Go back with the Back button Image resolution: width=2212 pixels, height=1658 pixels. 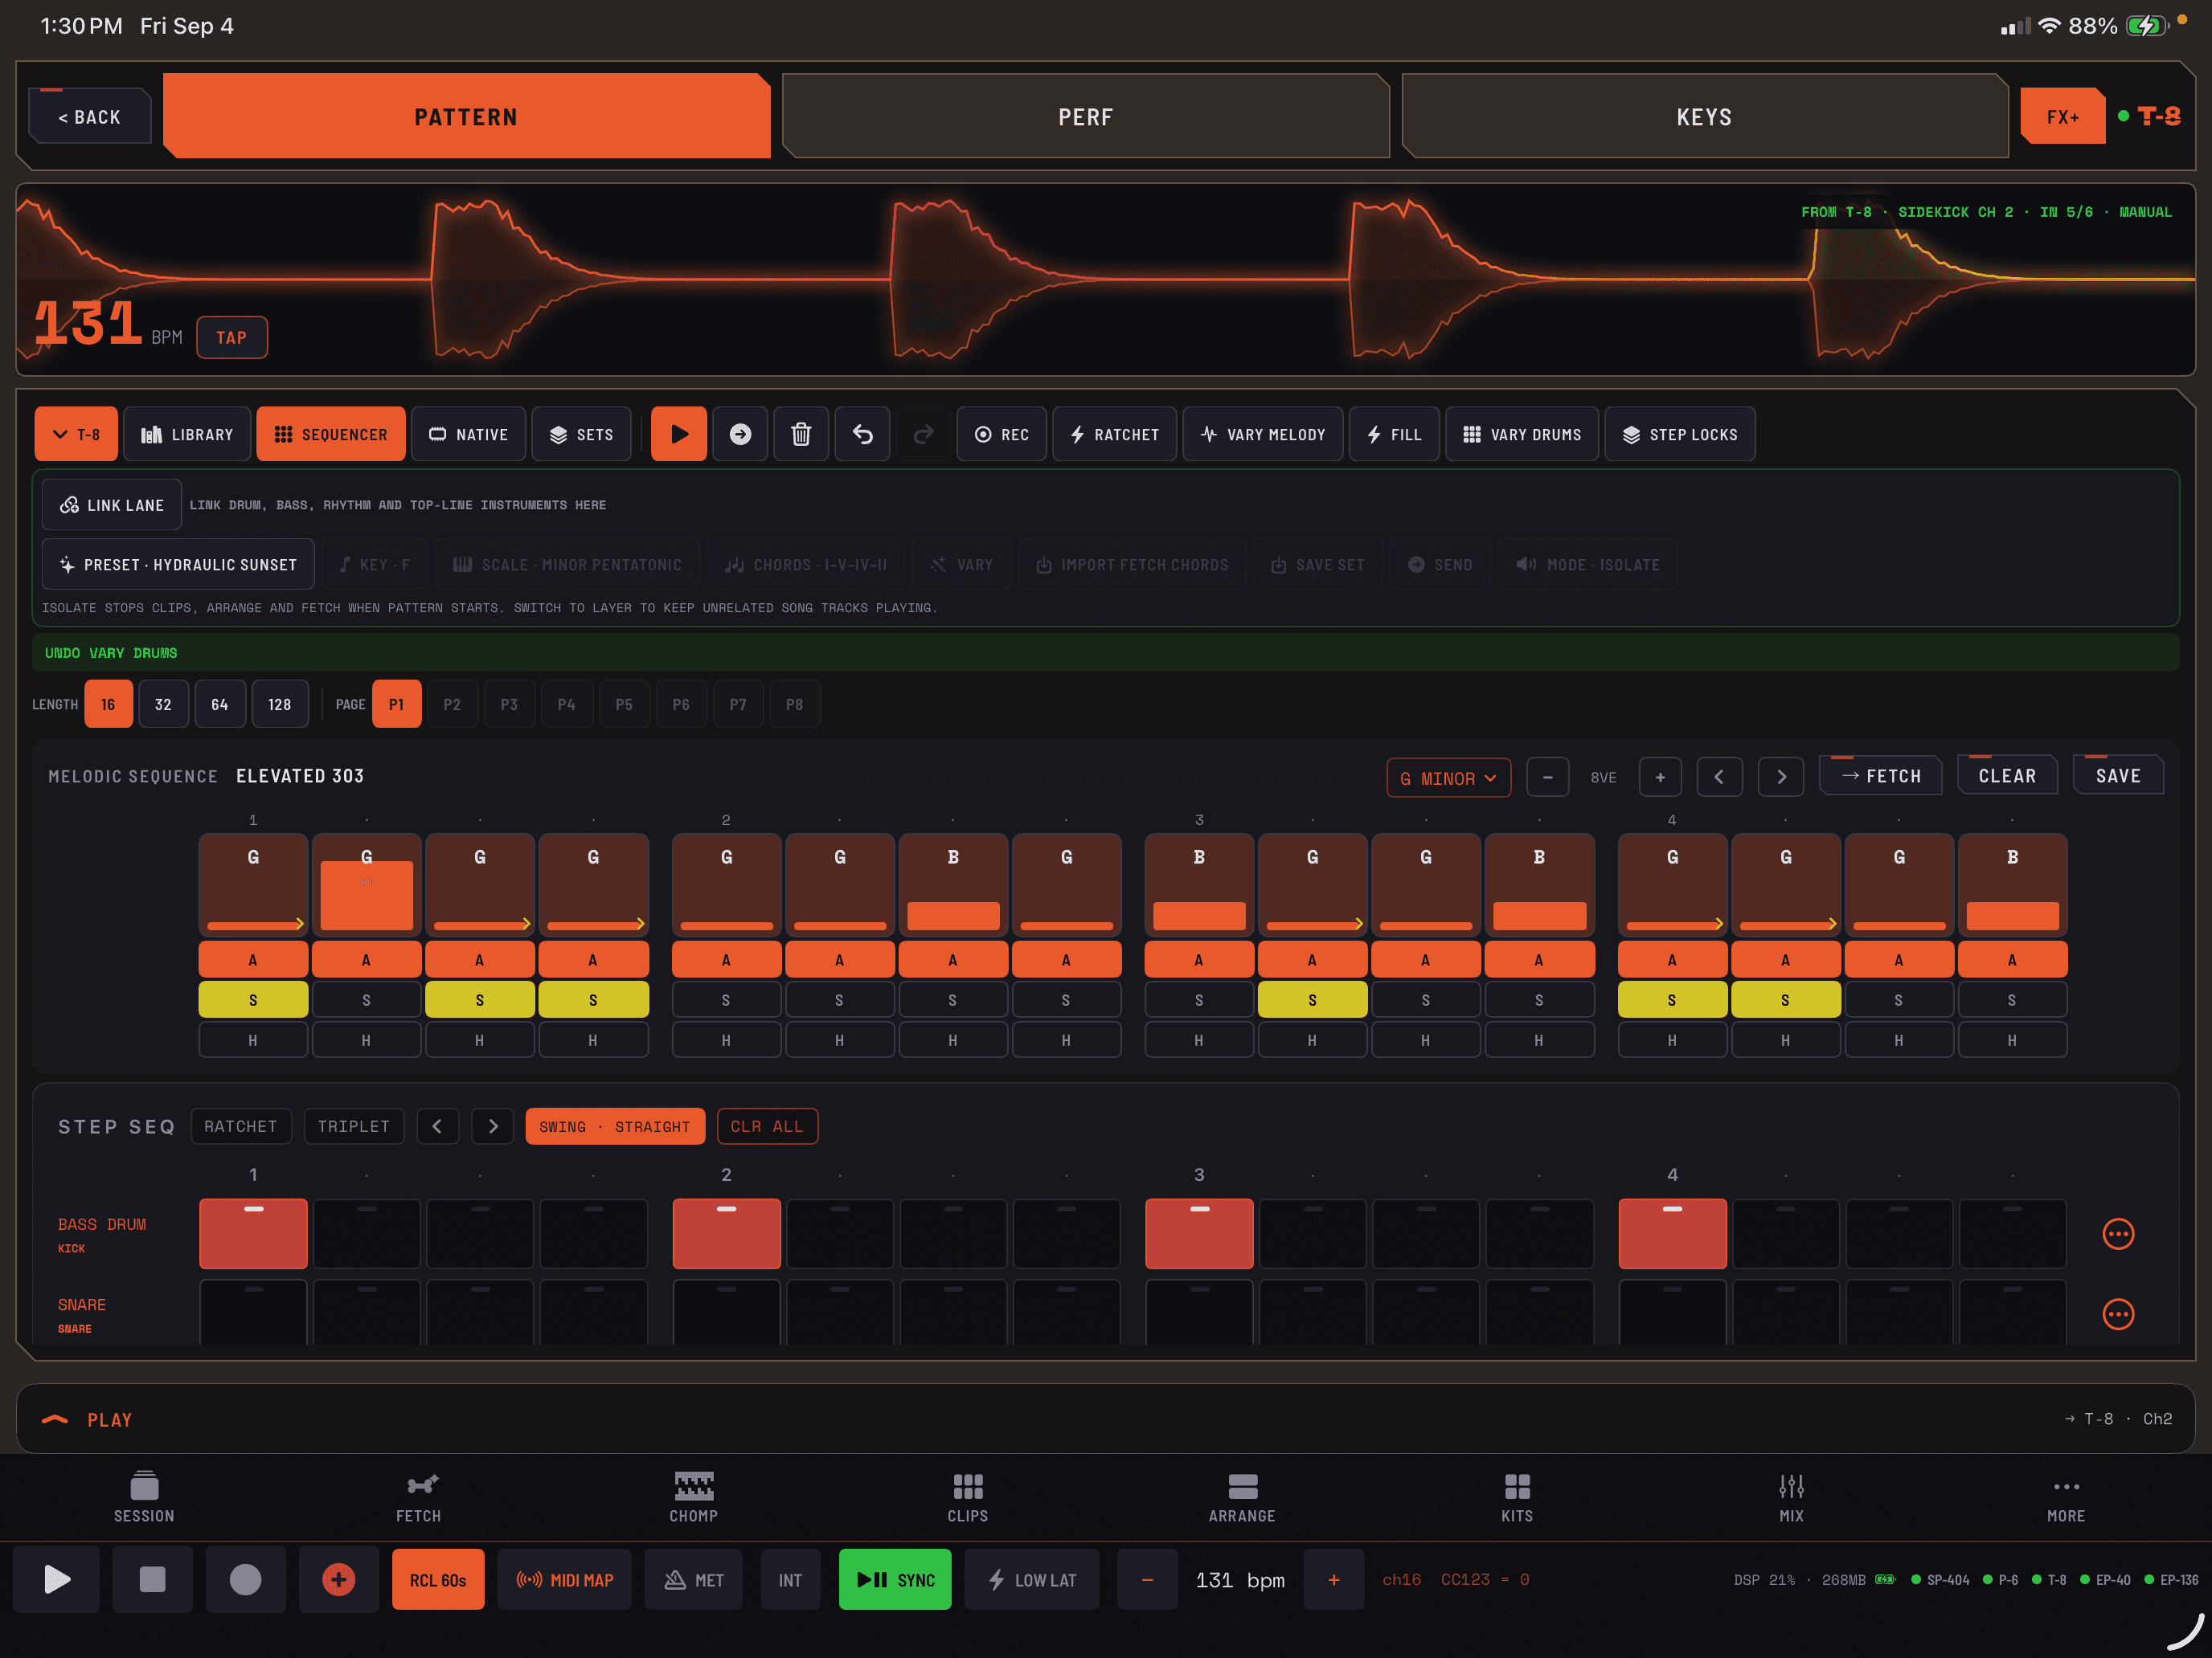click(x=90, y=116)
